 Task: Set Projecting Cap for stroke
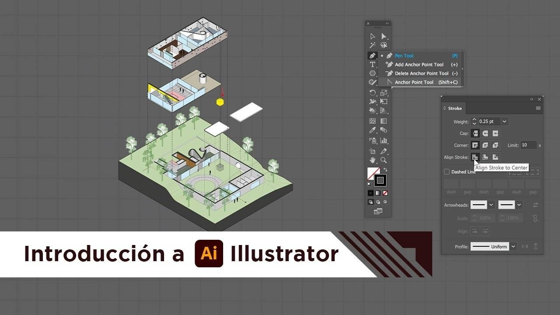[495, 133]
